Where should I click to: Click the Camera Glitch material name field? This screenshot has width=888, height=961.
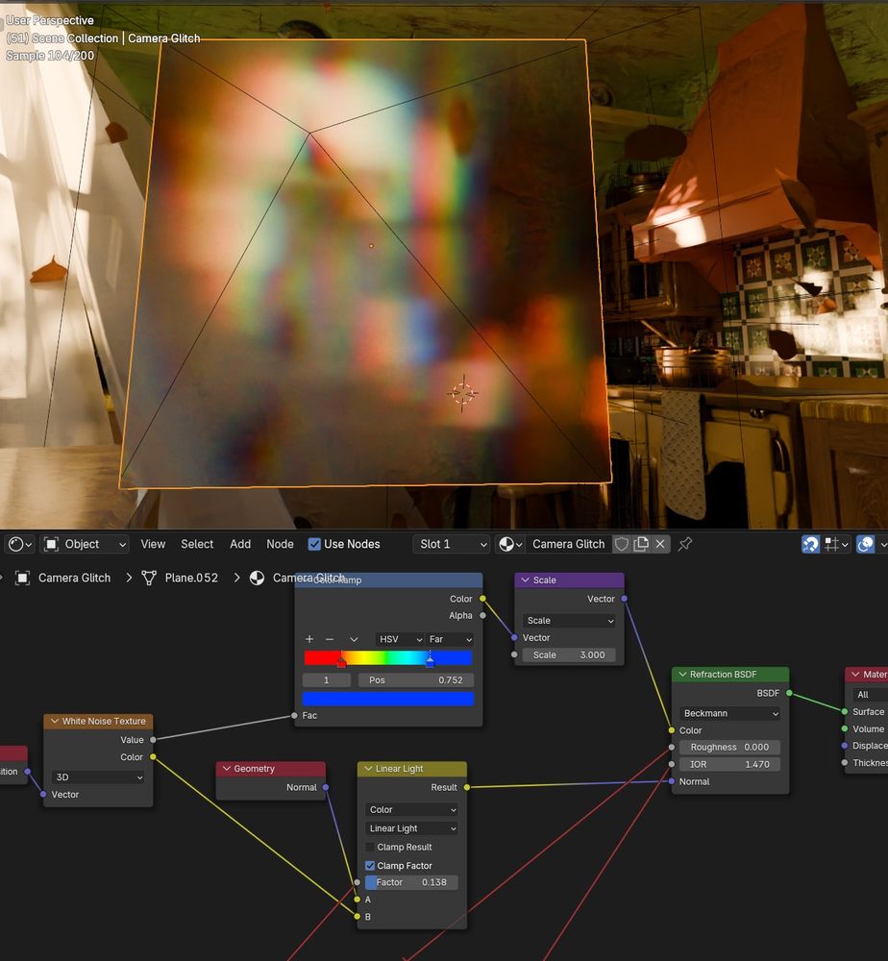pyautogui.click(x=568, y=544)
